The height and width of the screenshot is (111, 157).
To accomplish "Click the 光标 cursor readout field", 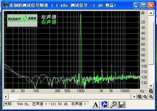I will (46, 104).
